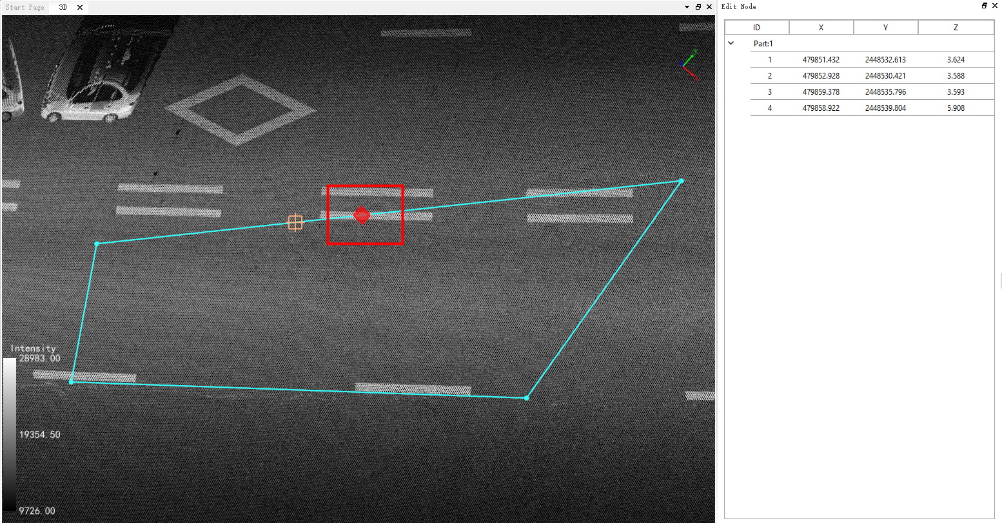Switch to the Start Page tab
This screenshot has width=1002, height=523.
pos(25,7)
